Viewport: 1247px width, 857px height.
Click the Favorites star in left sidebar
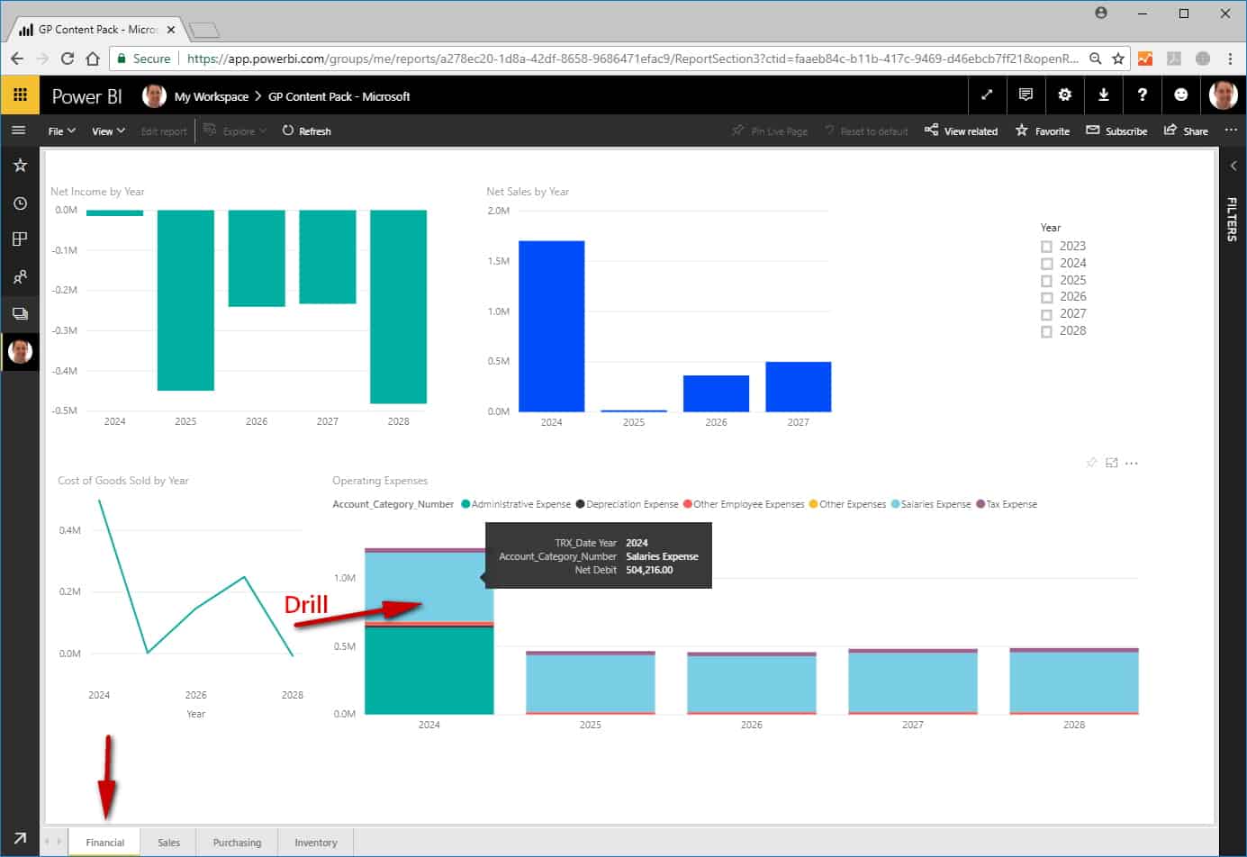click(x=20, y=166)
